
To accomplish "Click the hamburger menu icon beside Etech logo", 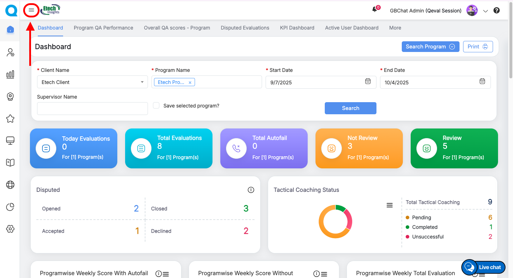I will [31, 10].
